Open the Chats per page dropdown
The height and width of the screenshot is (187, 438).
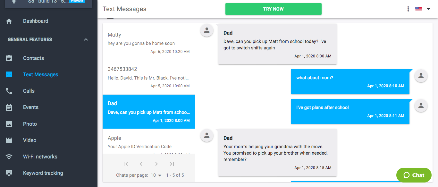click(x=156, y=175)
